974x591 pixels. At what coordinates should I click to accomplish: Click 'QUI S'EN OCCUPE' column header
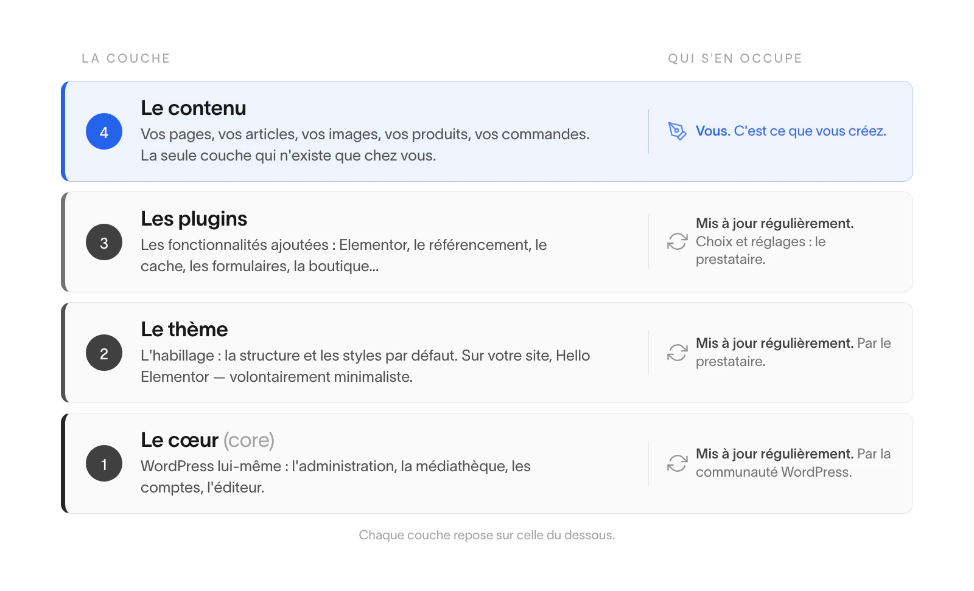tap(735, 58)
